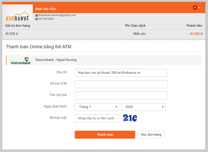Click the Mã bảo mật captcha input

click(97, 118)
